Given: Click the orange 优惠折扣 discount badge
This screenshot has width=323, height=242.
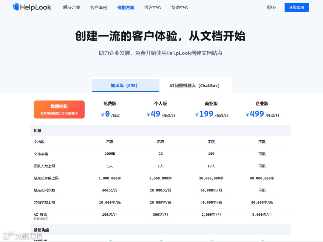Looking at the screenshot, I should tap(59, 109).
